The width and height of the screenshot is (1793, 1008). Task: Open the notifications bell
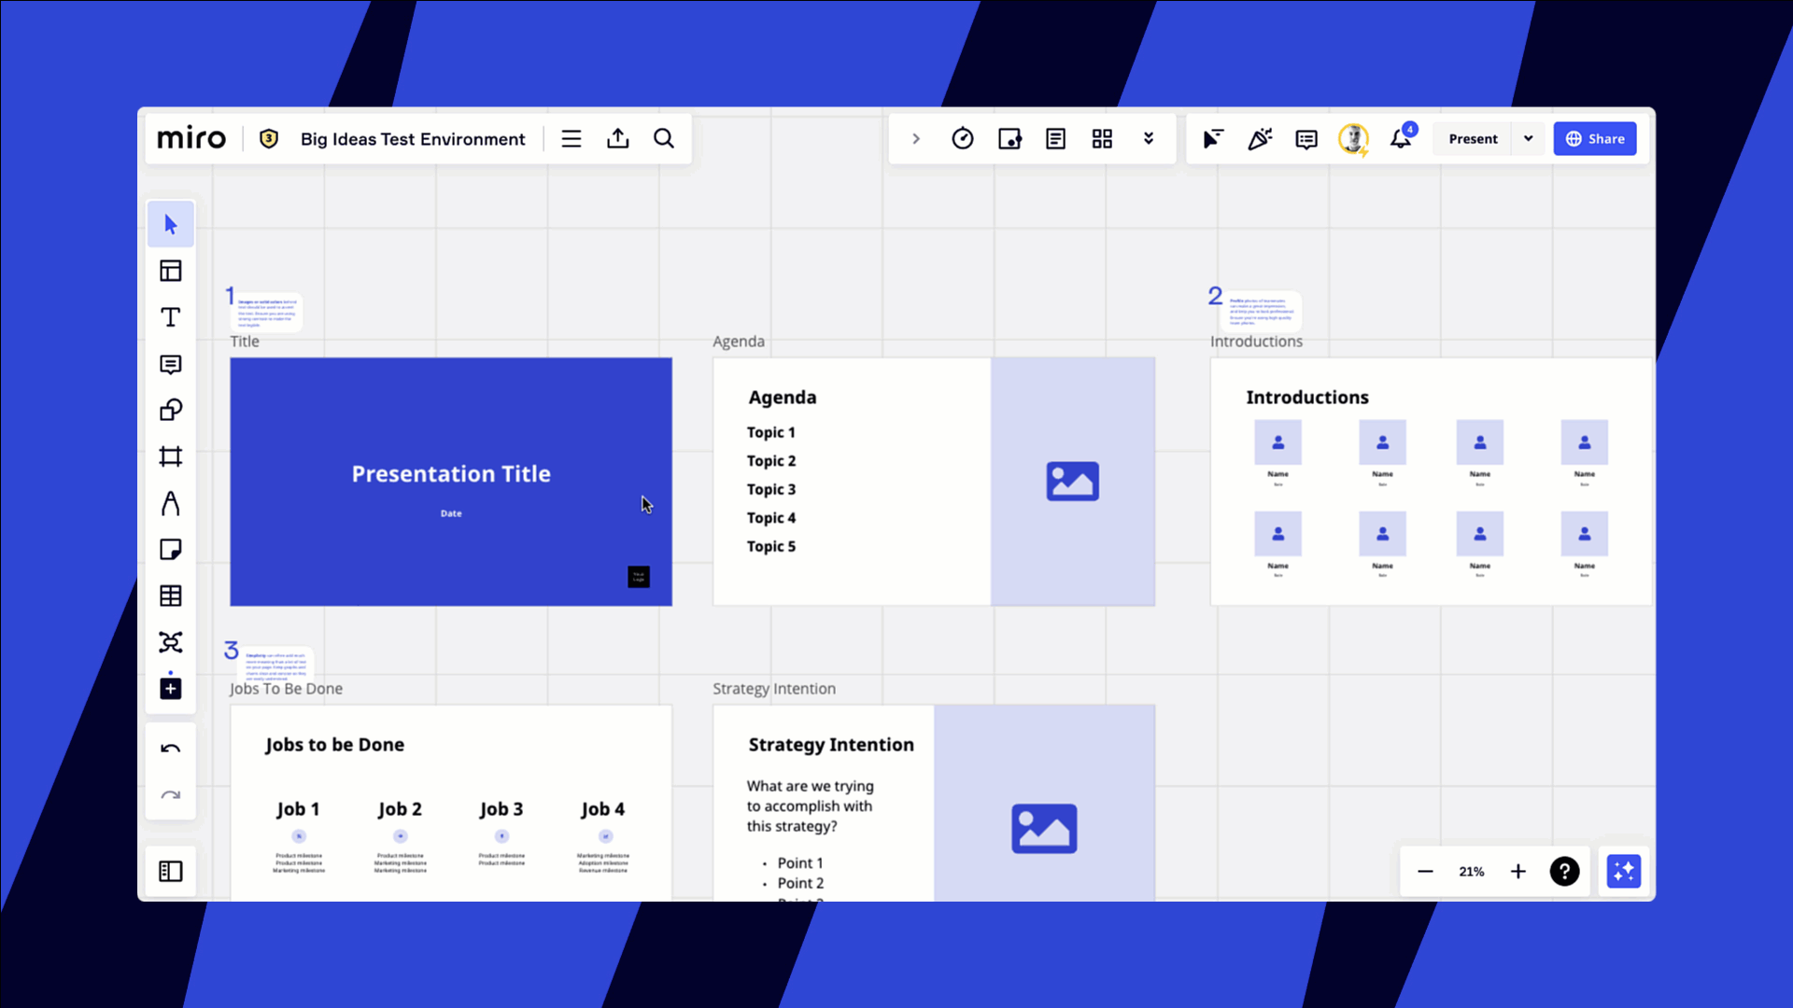click(1400, 139)
